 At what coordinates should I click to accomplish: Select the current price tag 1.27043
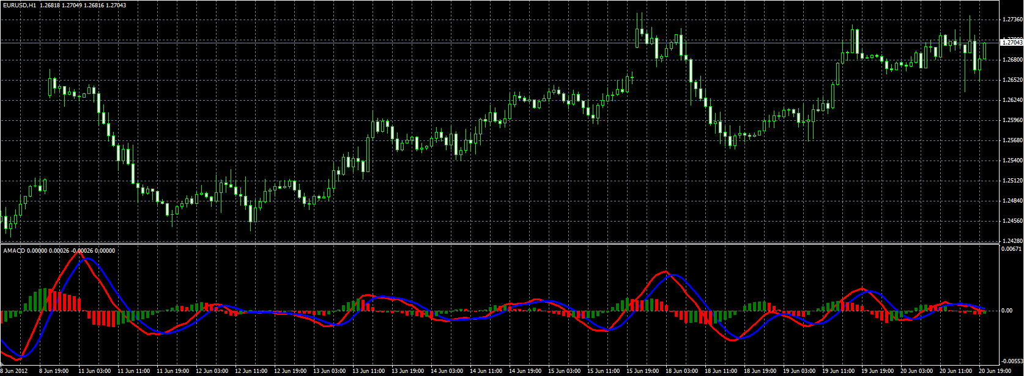(1012, 42)
